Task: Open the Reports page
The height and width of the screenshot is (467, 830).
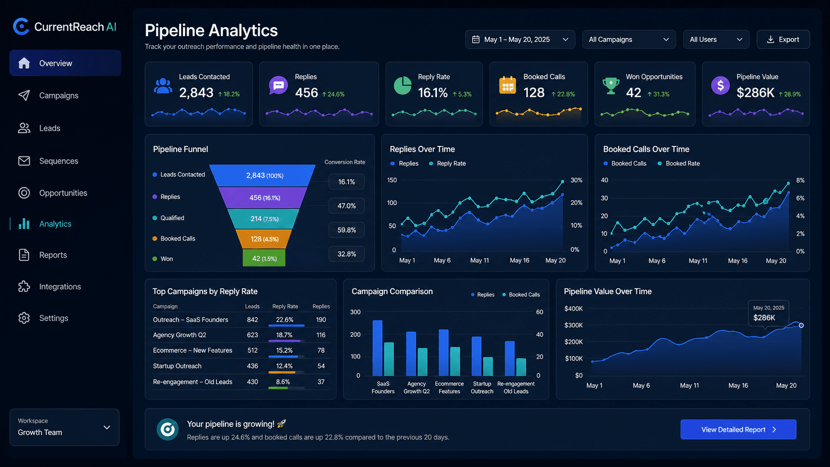Action: [66, 255]
